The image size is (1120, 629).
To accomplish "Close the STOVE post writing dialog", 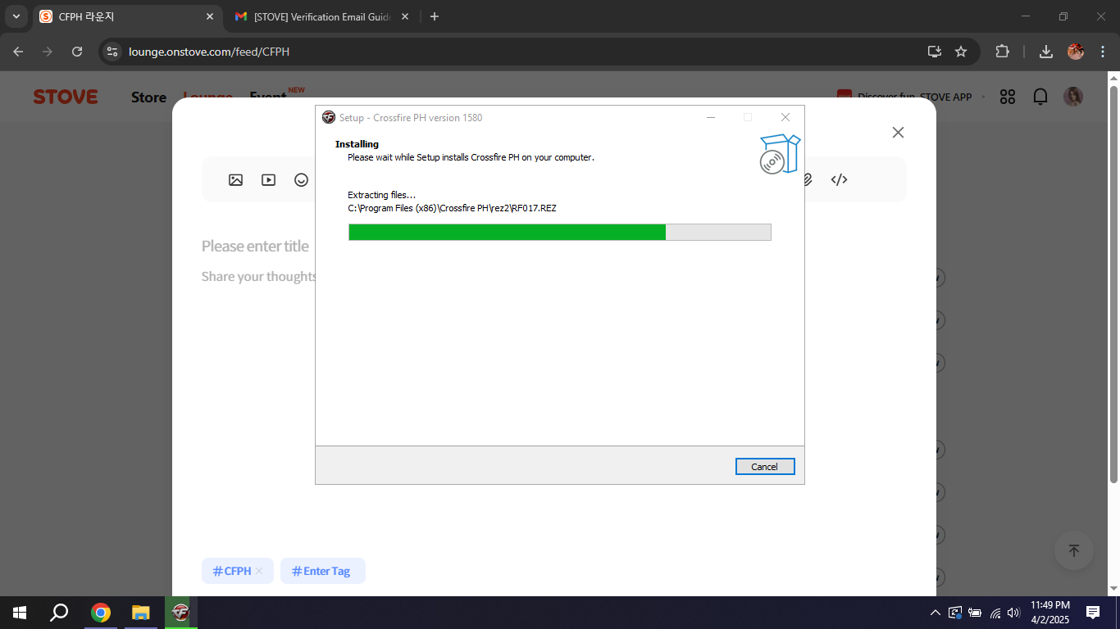I will [898, 133].
